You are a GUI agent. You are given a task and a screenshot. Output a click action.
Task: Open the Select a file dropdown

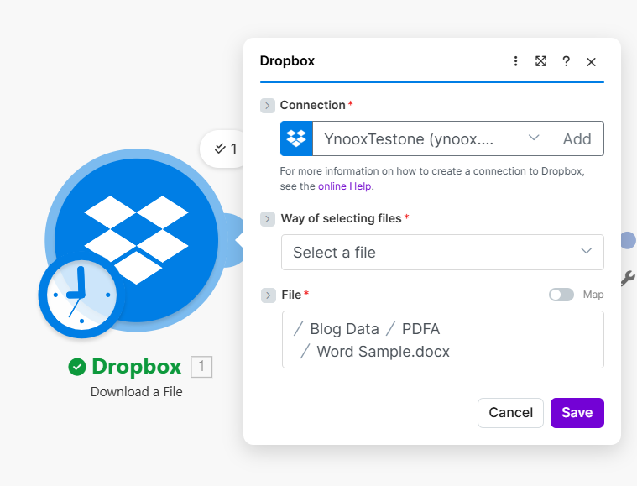coord(442,253)
